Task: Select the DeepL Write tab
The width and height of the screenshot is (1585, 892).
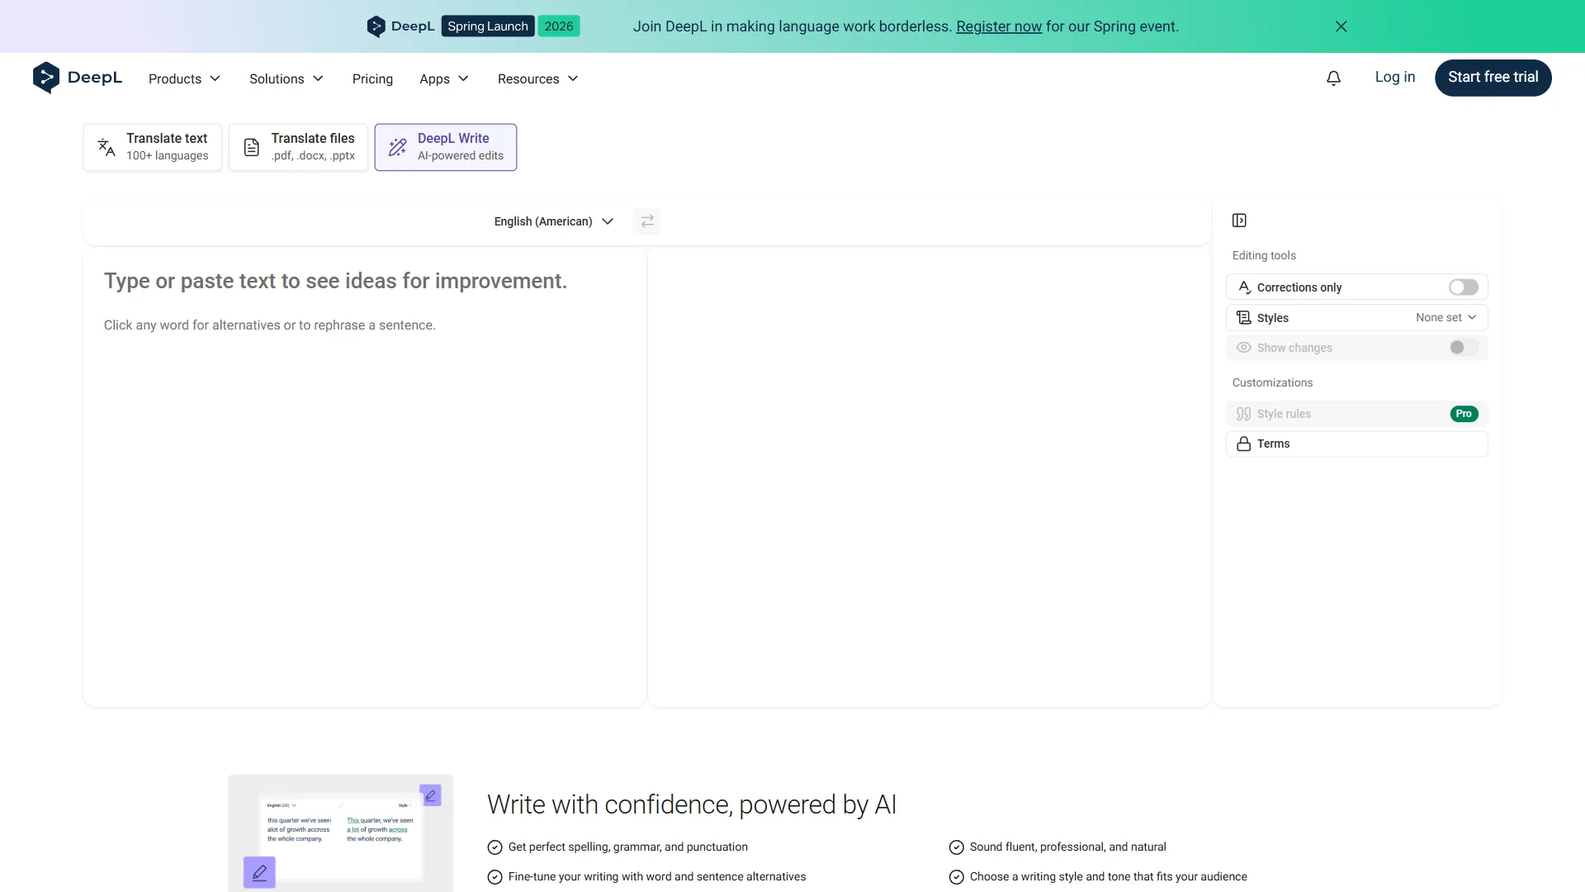Action: pos(446,147)
